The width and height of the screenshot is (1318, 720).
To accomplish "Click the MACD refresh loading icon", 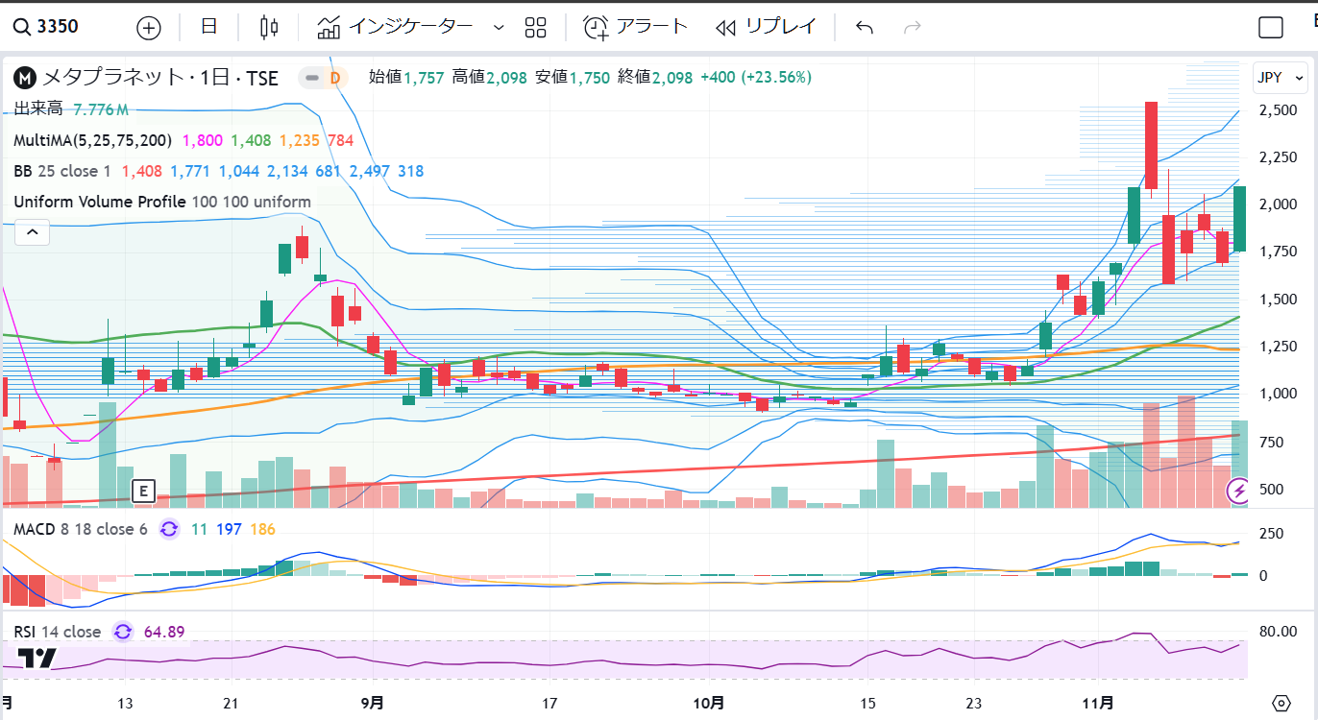I will coord(169,529).
